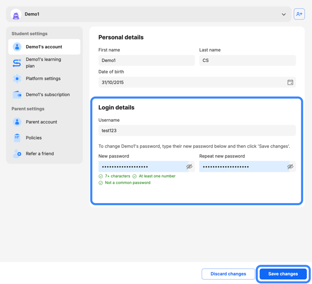The image size is (312, 284).
Task: Click the Date of birth label
Action: [111, 72]
